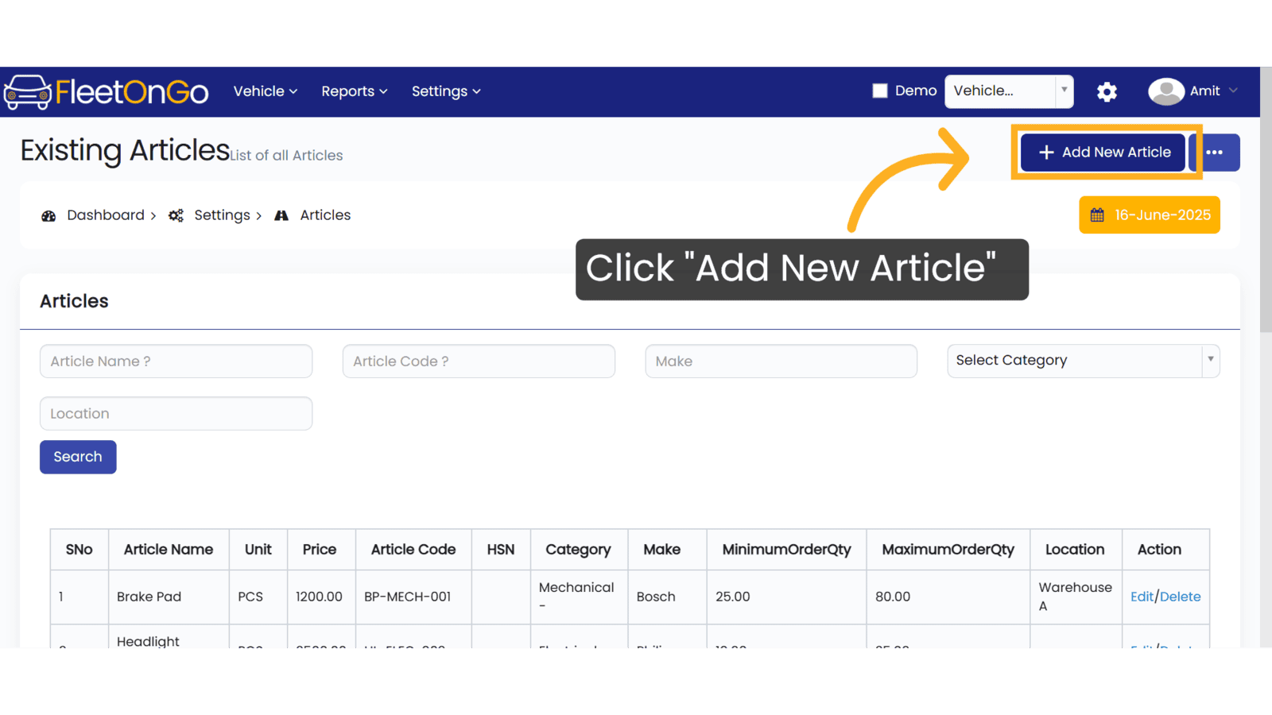1272x715 pixels.
Task: Focus the Location input field
Action: point(176,414)
